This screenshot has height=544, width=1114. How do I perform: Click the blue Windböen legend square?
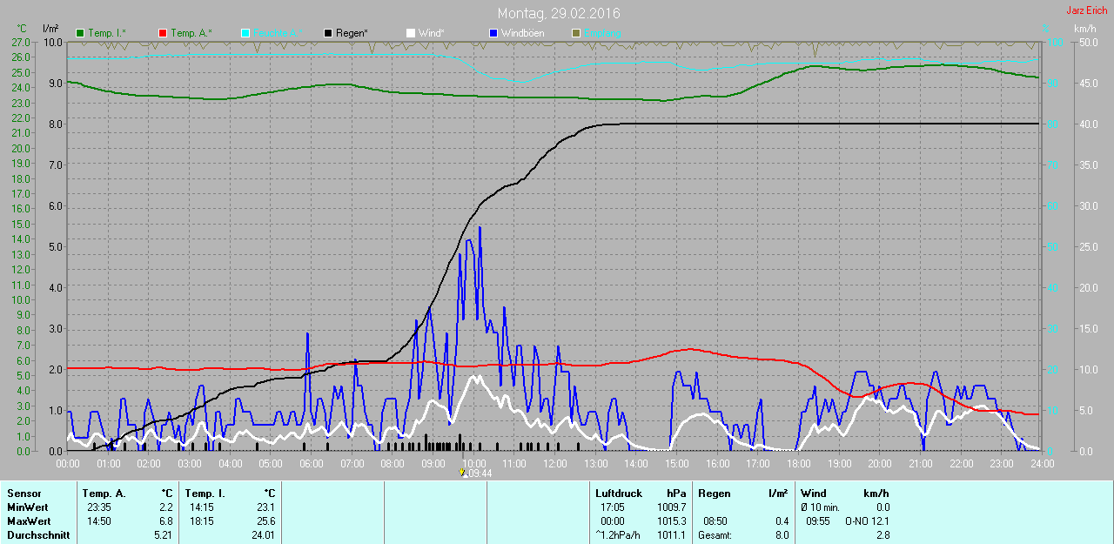point(493,33)
